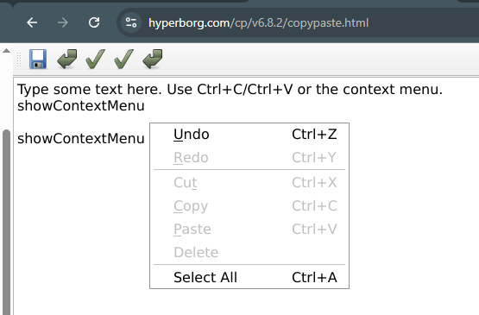This screenshot has height=315, width=479.
Task: Select the Redo menu entry
Action: pos(249,158)
